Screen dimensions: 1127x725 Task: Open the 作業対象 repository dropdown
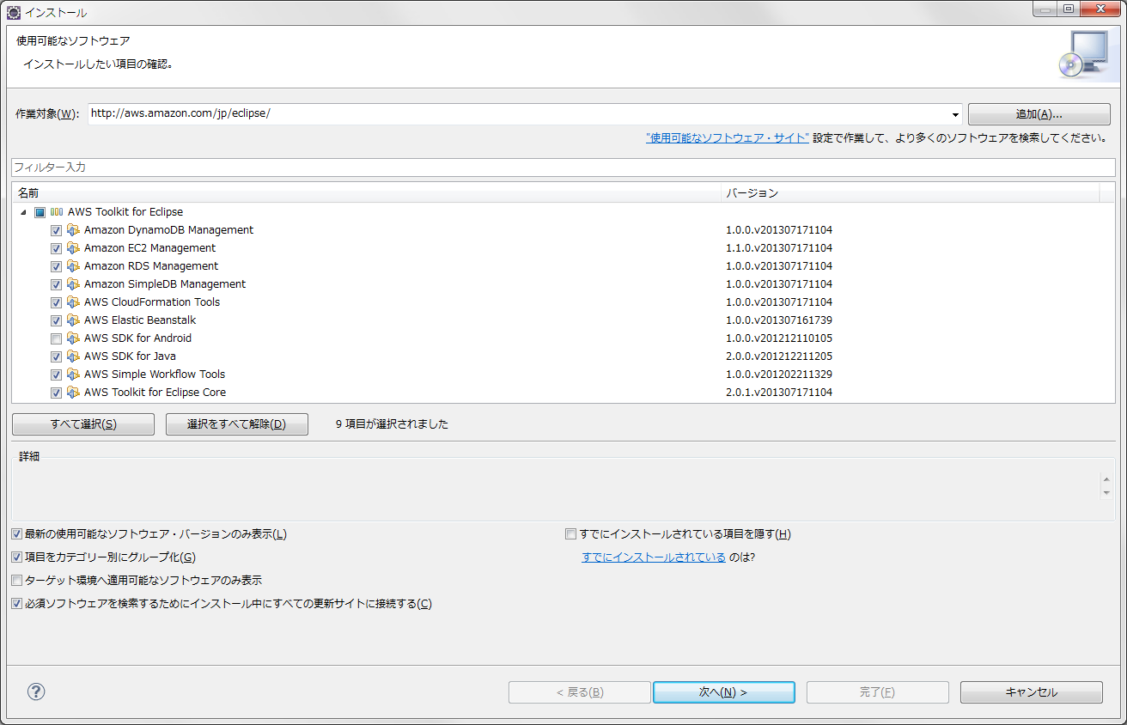click(953, 113)
